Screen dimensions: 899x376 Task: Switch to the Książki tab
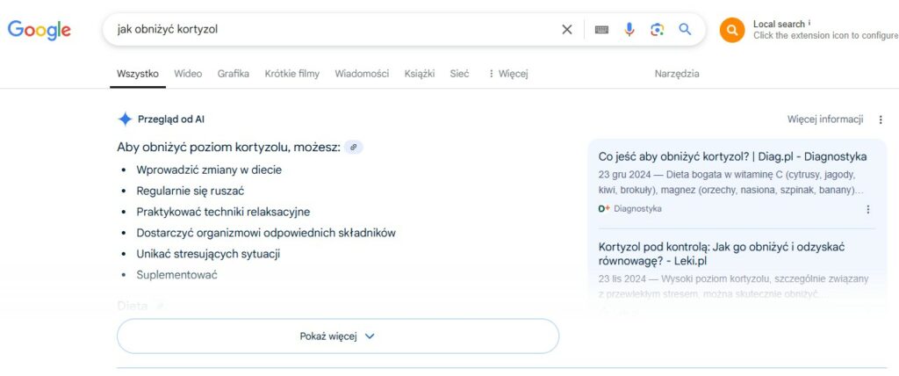[419, 74]
